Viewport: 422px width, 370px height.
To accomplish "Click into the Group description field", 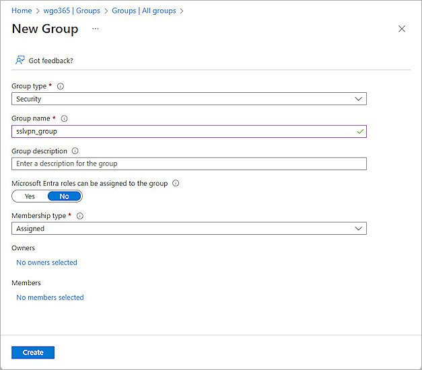I will tap(189, 163).
